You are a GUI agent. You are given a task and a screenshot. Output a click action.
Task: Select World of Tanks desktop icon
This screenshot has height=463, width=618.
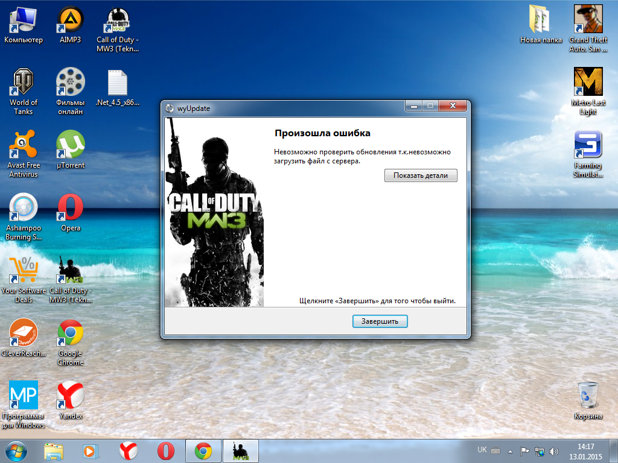[x=24, y=92]
